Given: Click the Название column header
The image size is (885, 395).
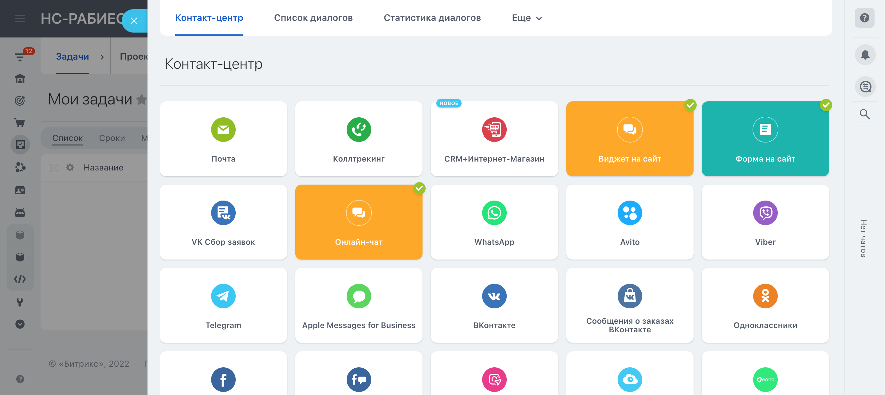Looking at the screenshot, I should click(x=103, y=168).
